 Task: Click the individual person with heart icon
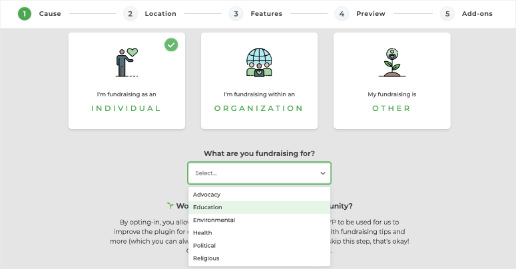coord(127,62)
